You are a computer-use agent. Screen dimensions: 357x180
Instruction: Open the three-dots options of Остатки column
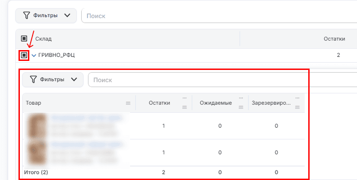[x=185, y=98]
